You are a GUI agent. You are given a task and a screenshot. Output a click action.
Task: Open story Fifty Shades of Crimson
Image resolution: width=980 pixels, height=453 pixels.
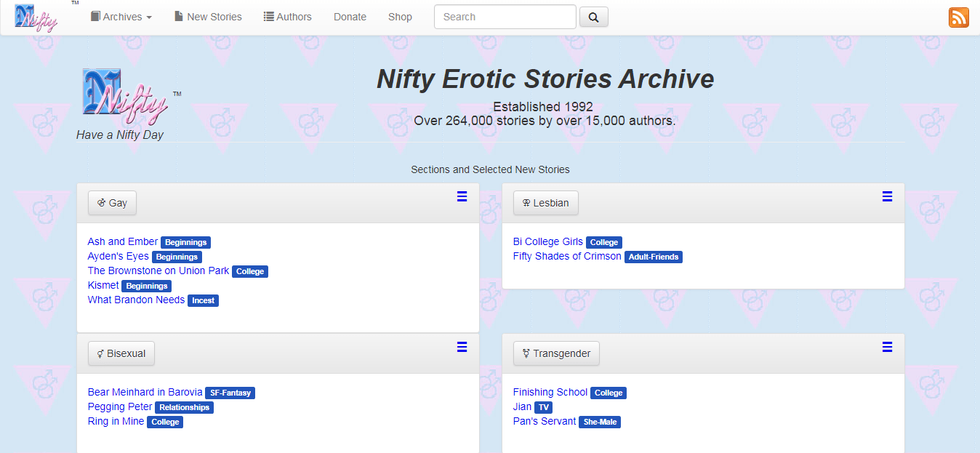567,256
